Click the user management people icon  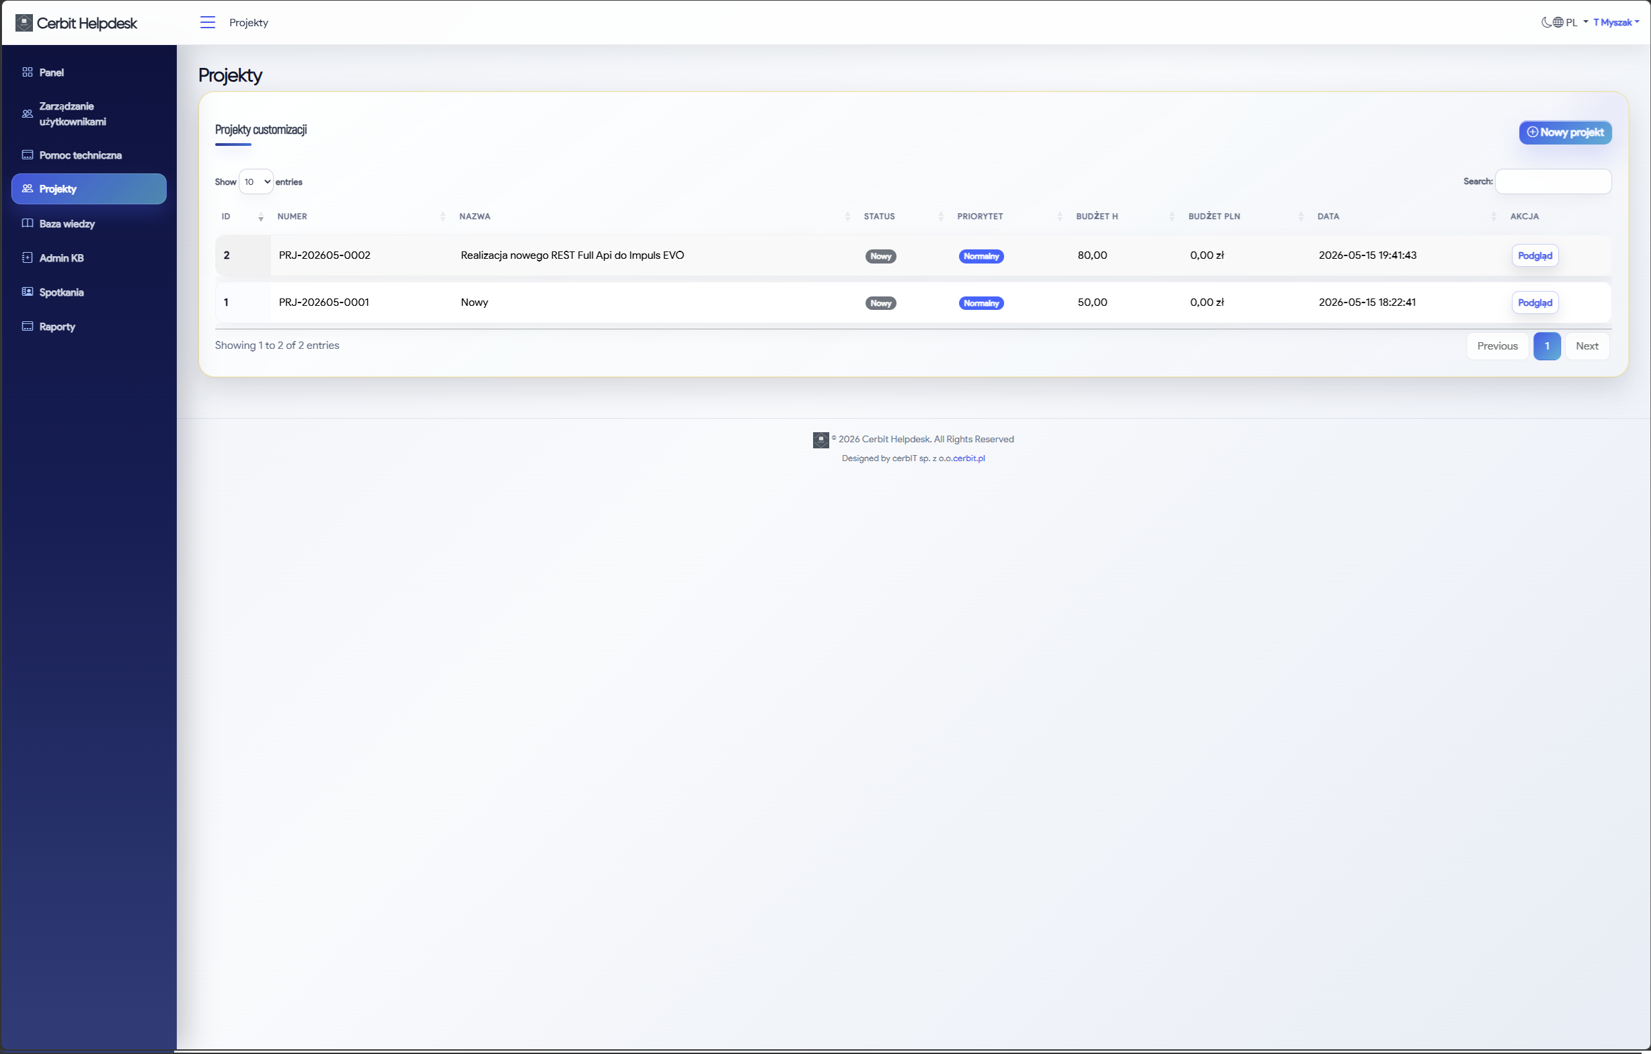coord(28,114)
